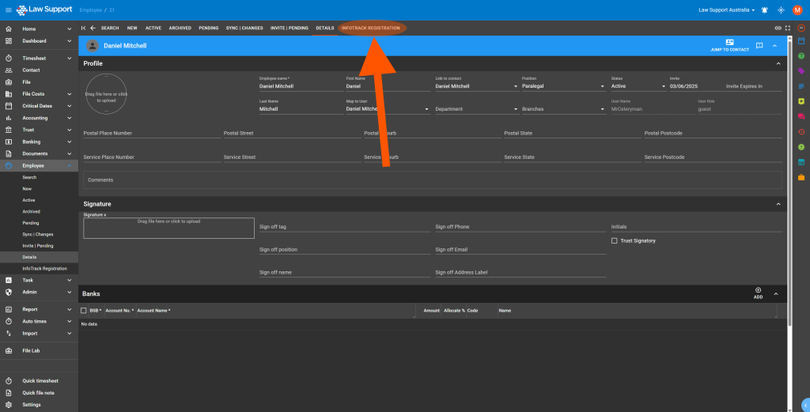Open the green help icon in right sidebar
Screen dimensions: 810x412
[801, 55]
